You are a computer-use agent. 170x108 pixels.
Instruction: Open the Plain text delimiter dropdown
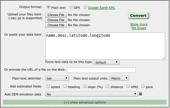pyautogui.click(x=57, y=78)
